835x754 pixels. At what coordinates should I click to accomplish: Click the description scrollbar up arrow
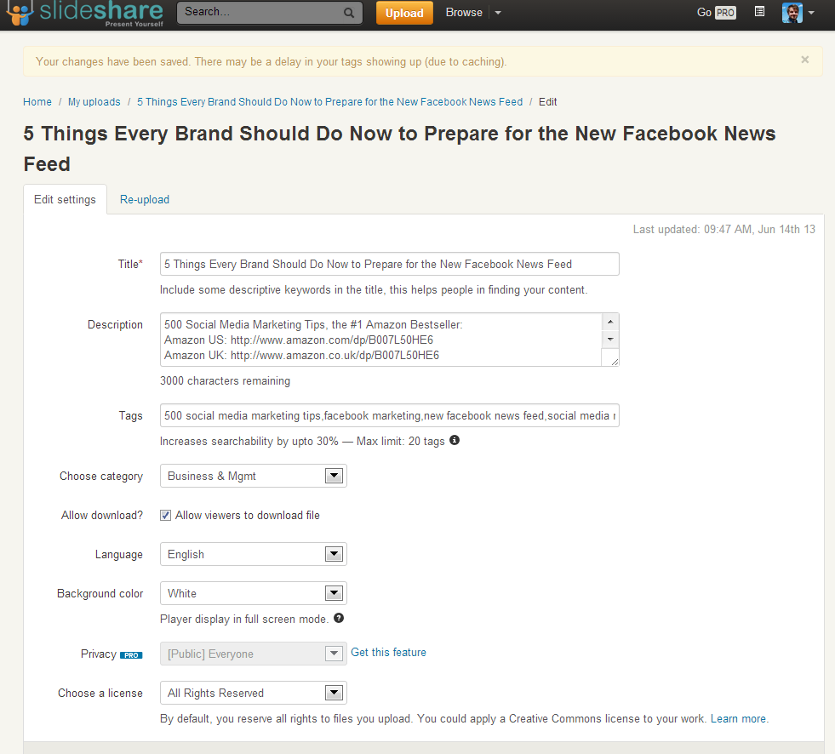tap(610, 322)
